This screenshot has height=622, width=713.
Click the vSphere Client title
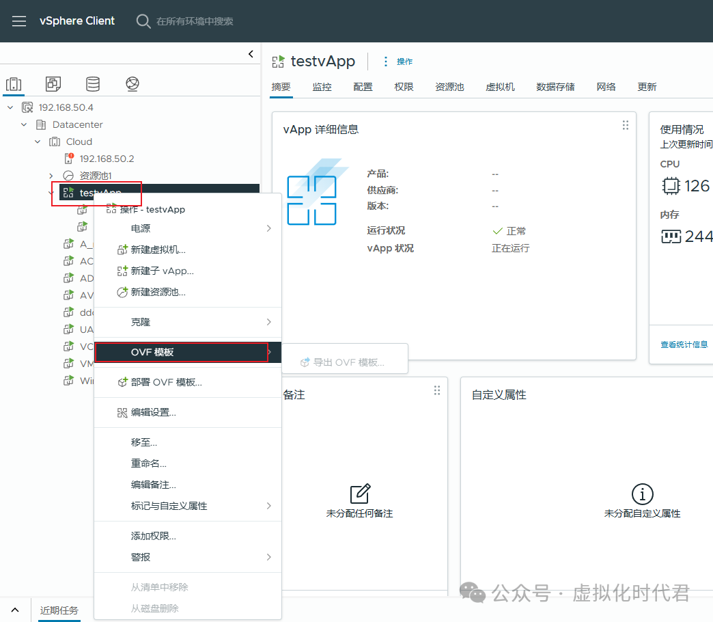[77, 21]
